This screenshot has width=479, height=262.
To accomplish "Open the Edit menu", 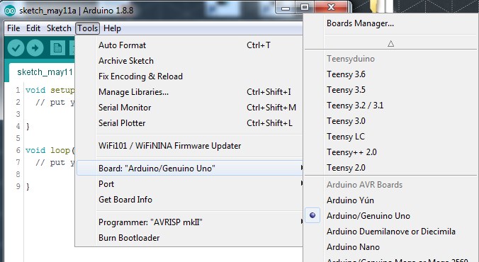I will pyautogui.click(x=33, y=28).
